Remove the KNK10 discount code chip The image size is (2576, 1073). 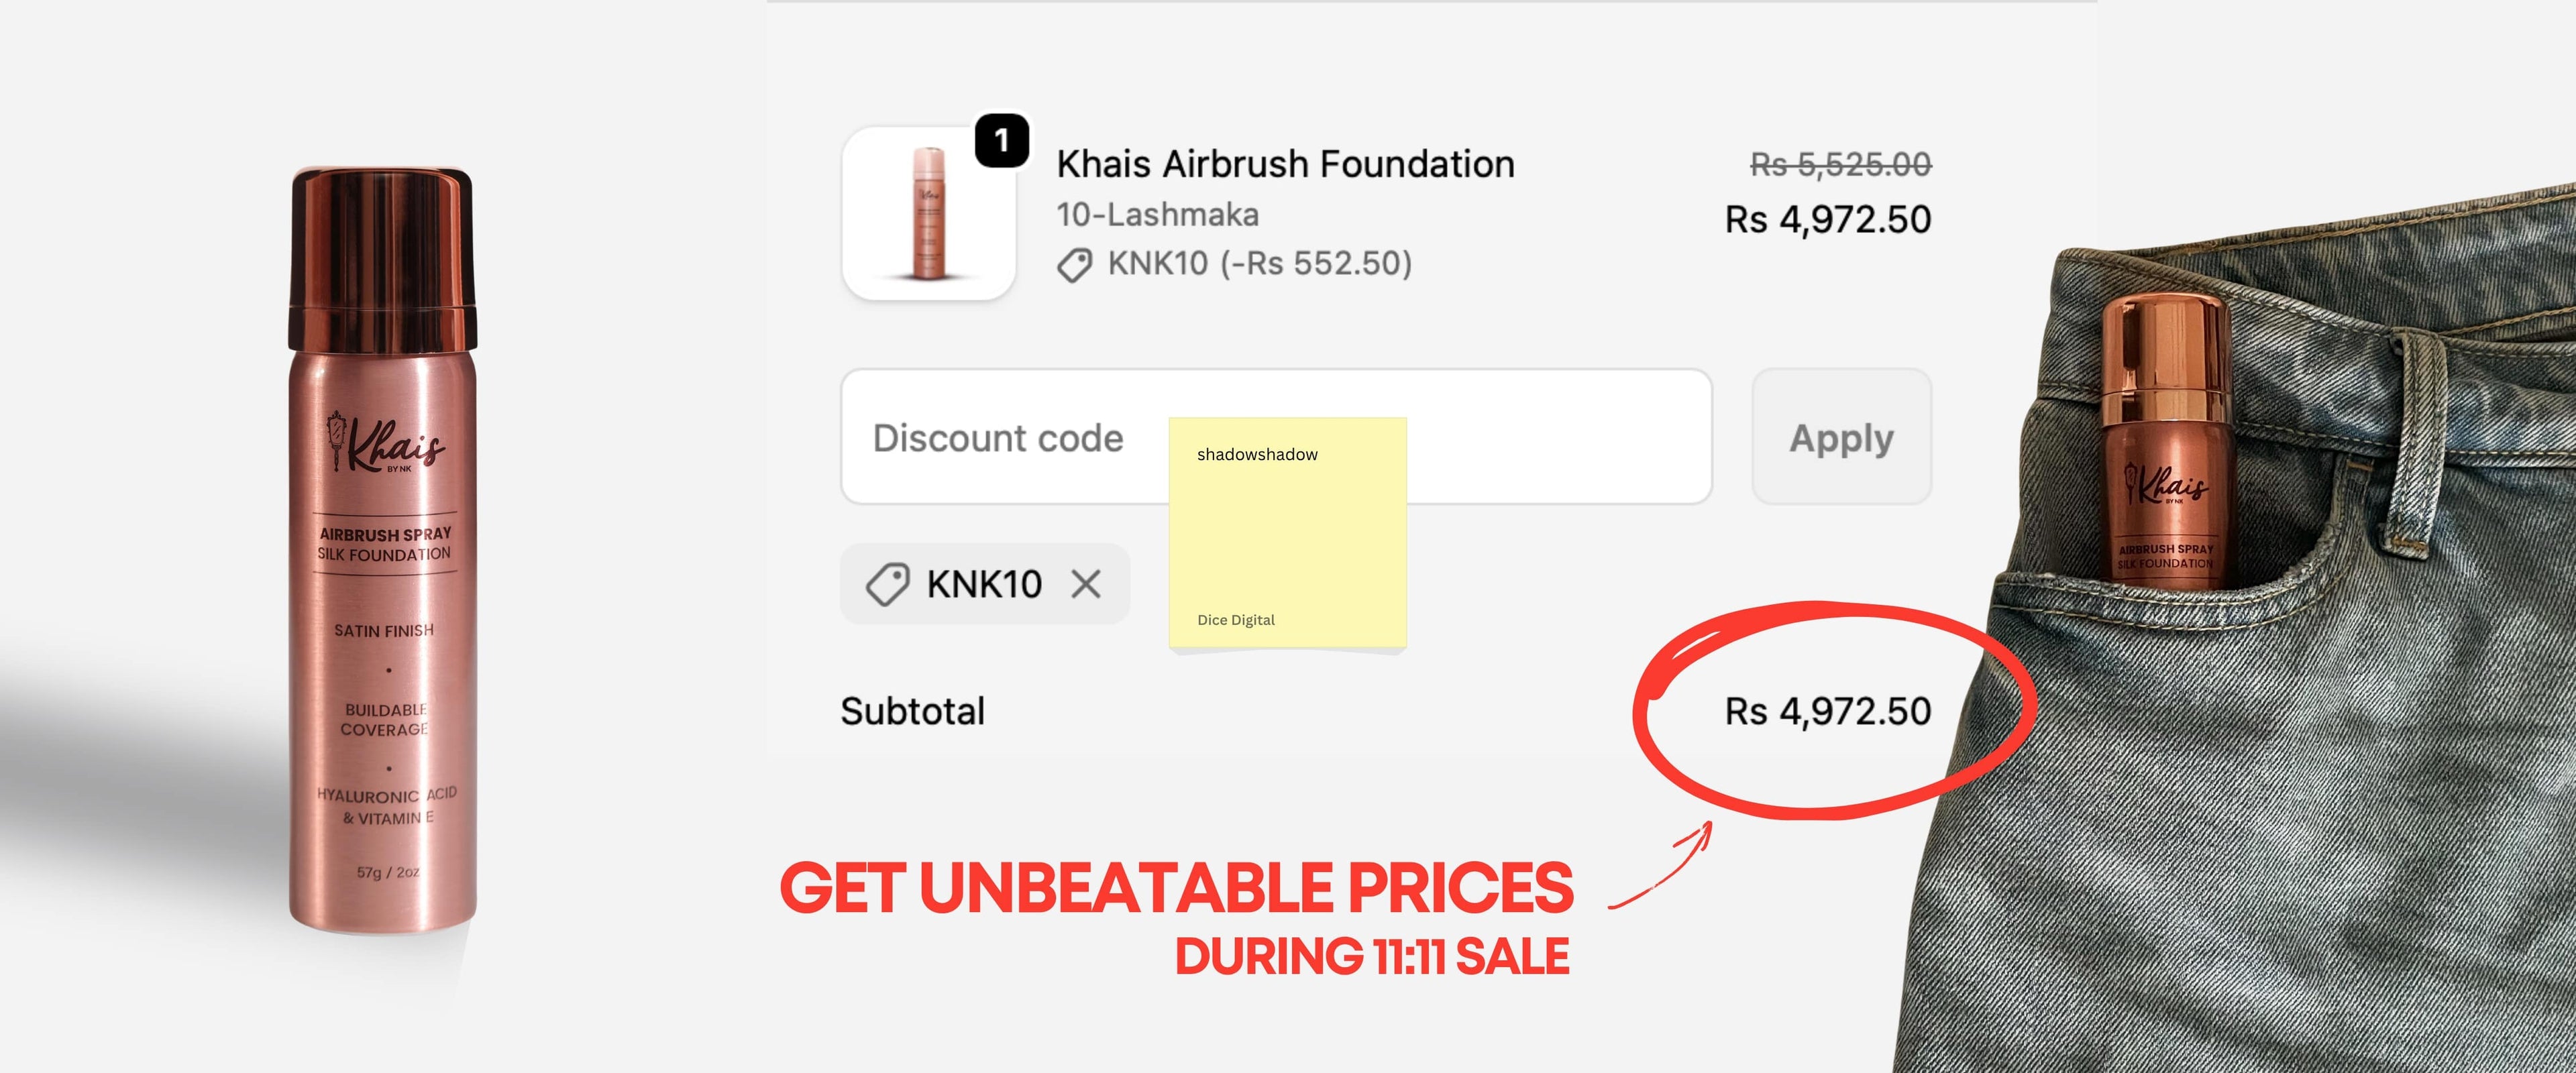(1085, 584)
